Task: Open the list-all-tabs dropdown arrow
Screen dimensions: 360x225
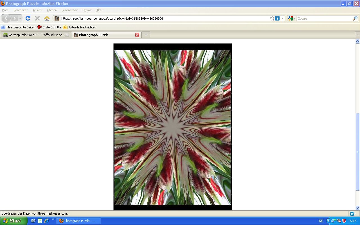Action: 357,35
